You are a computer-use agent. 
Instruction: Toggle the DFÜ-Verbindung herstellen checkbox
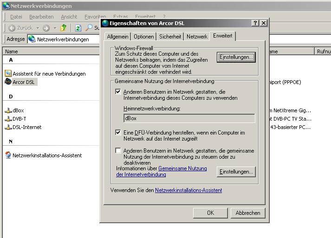coord(118,133)
